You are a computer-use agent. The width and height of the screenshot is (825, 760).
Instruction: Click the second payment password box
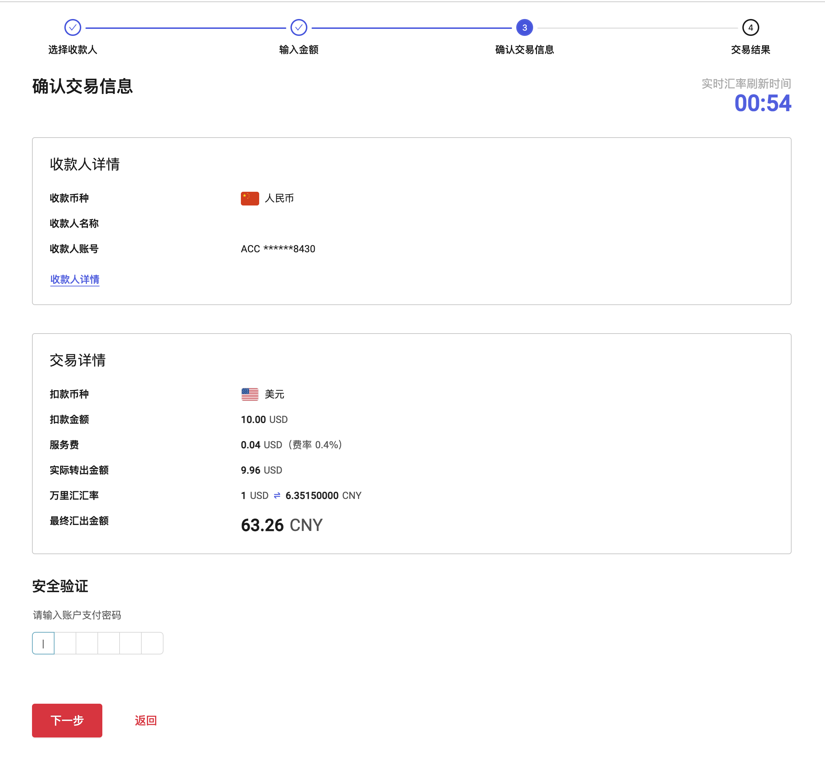[65, 643]
